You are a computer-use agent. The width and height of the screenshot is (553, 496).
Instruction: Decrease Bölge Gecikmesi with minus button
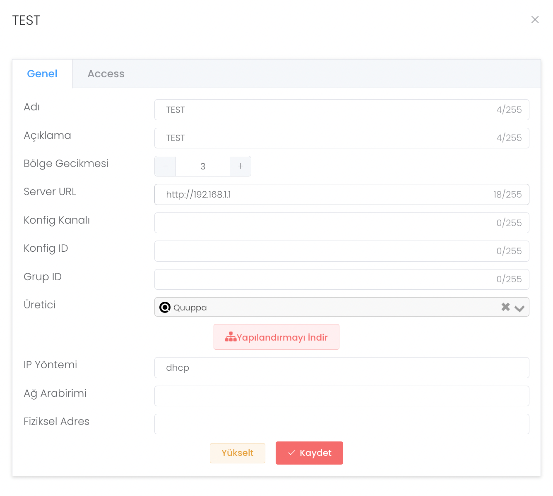(166, 166)
